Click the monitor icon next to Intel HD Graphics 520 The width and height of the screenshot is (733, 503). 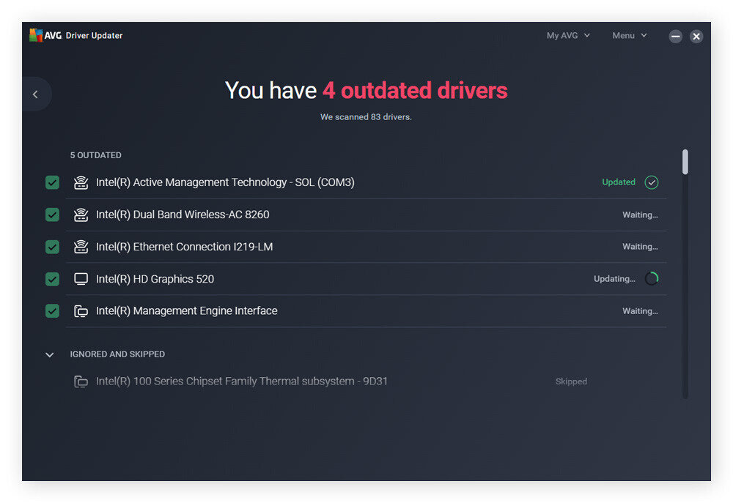pos(81,279)
